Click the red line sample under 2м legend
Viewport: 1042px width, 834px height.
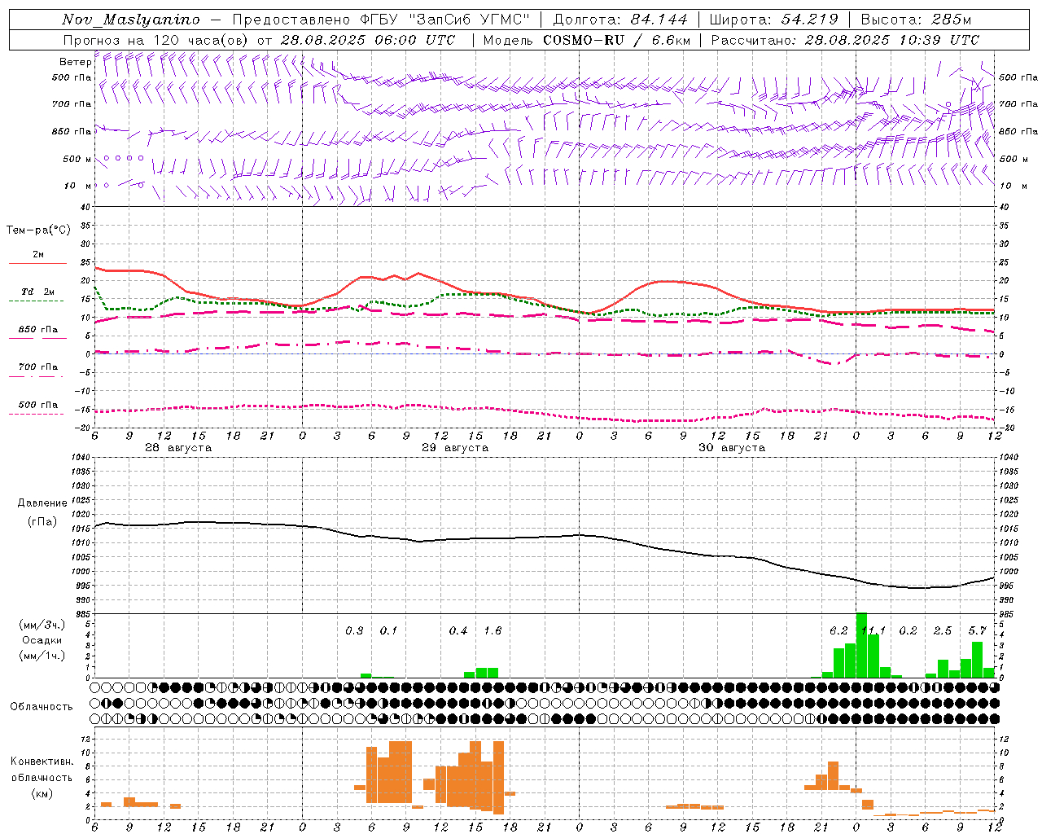tap(37, 263)
